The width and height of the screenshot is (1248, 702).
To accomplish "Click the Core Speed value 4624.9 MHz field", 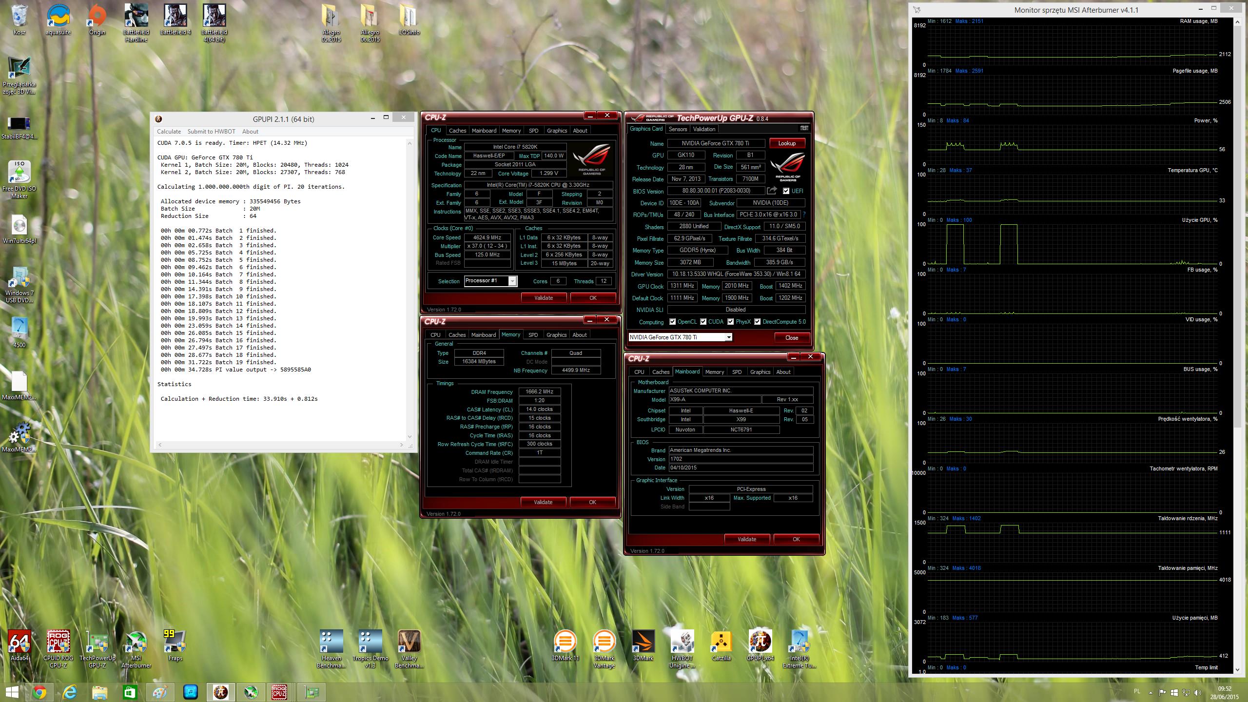I will tap(487, 238).
